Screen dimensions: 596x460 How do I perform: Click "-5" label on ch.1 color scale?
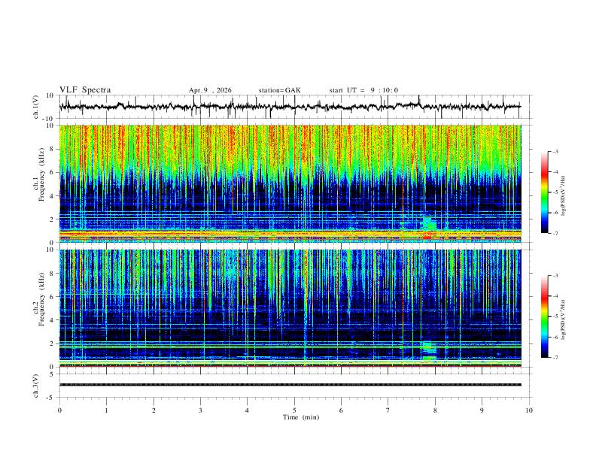555,192
